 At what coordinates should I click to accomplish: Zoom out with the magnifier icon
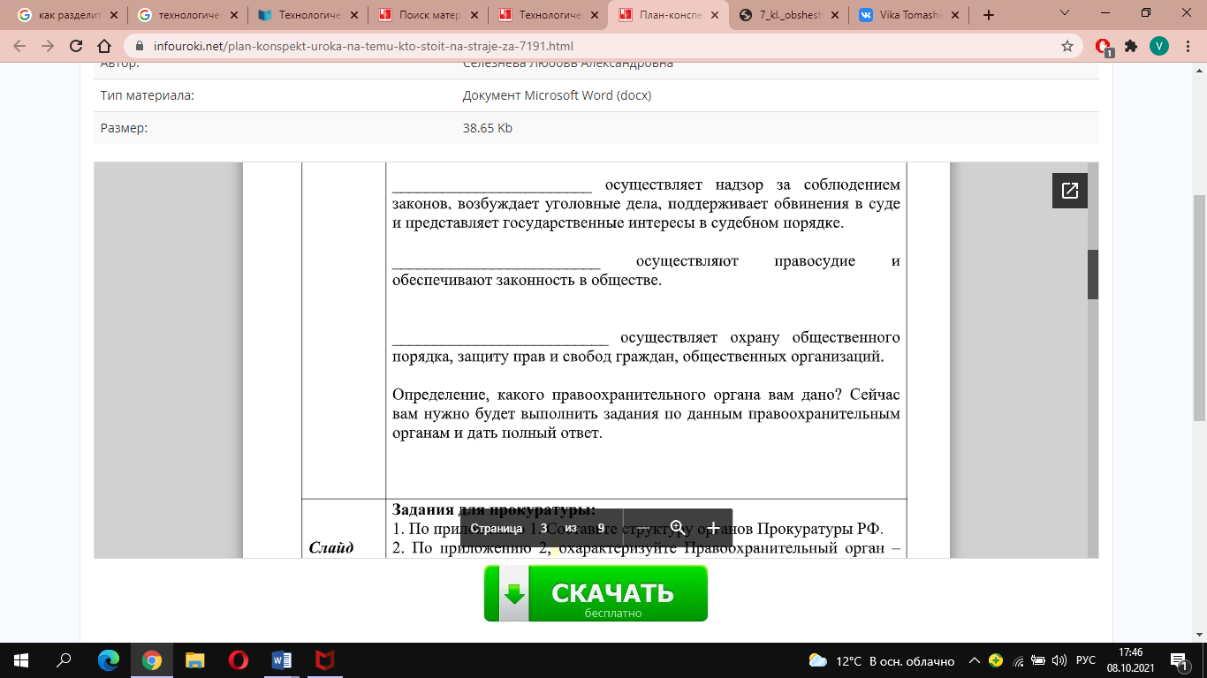tap(678, 528)
